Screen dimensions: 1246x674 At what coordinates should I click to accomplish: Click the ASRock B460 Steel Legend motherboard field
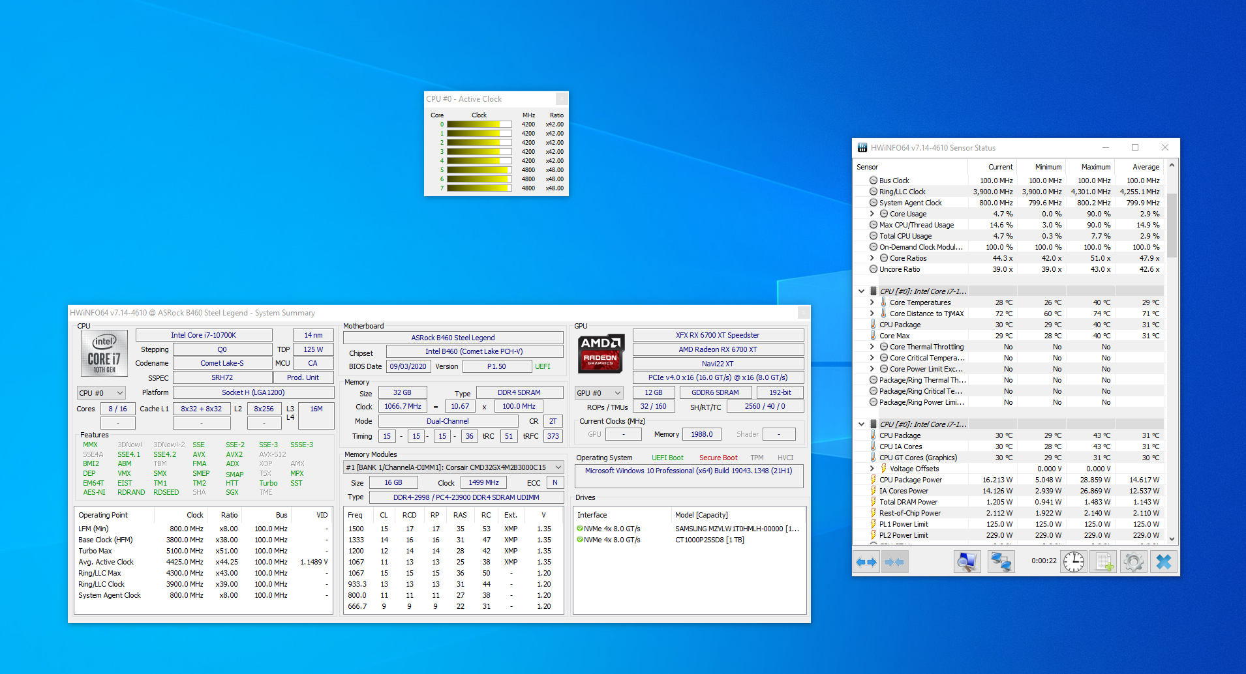[453, 338]
